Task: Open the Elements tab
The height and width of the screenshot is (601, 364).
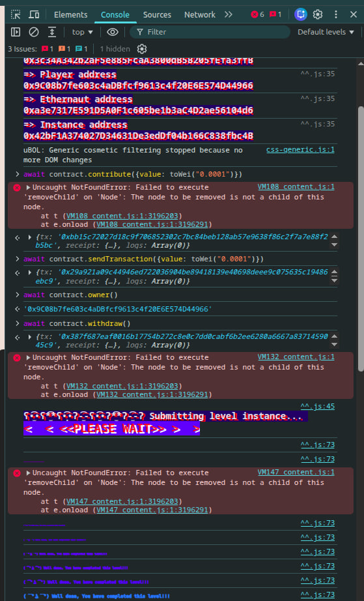Action: 70,14
